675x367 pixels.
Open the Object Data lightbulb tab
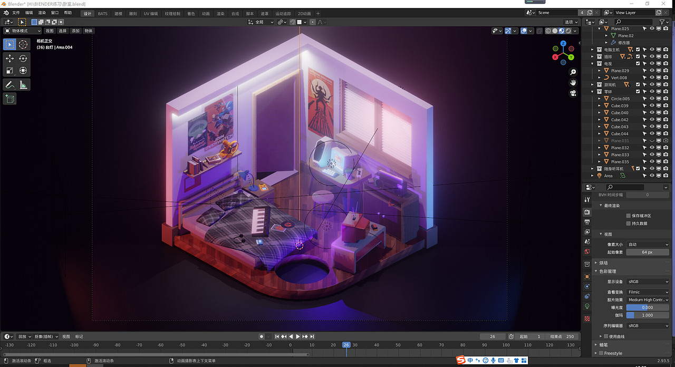[587, 306]
